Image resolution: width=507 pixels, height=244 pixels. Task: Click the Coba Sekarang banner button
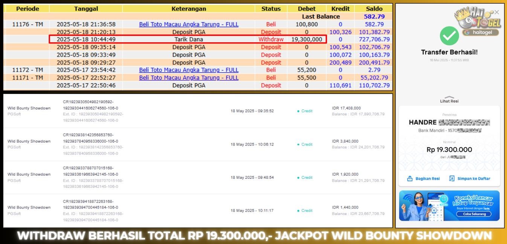474,214
